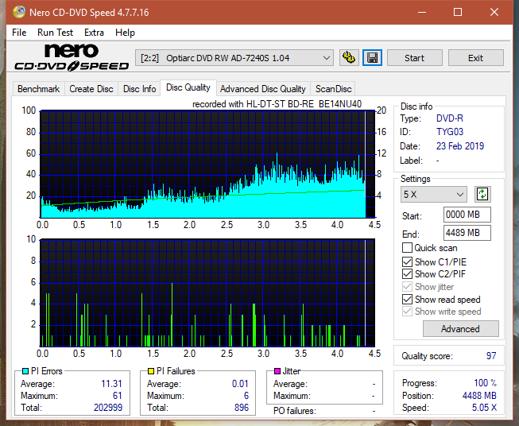
Task: Click the Quality score value 97
Action: click(x=491, y=356)
